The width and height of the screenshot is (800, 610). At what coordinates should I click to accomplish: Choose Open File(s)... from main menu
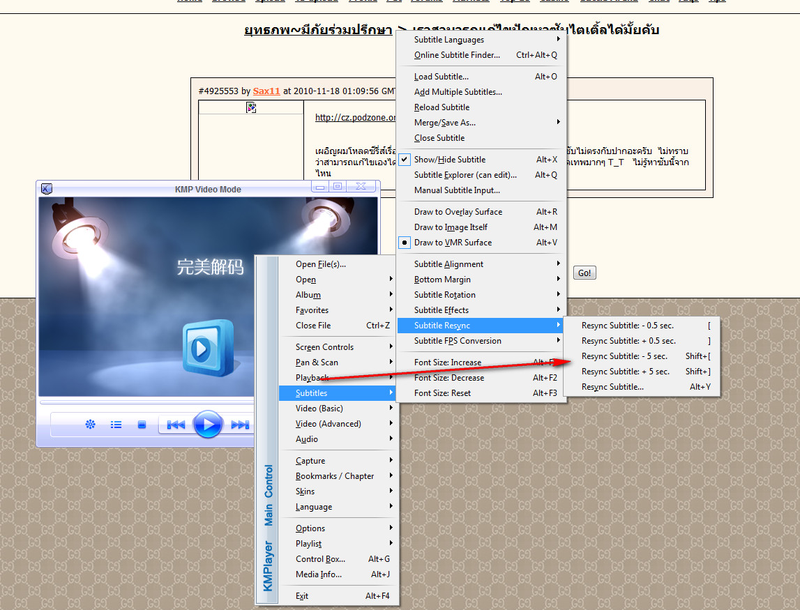tap(338, 264)
